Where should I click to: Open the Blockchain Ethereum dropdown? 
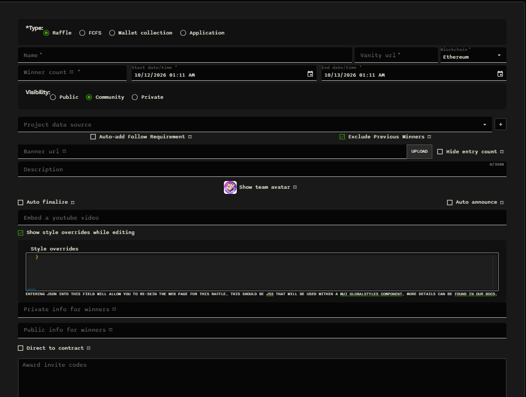point(474,55)
